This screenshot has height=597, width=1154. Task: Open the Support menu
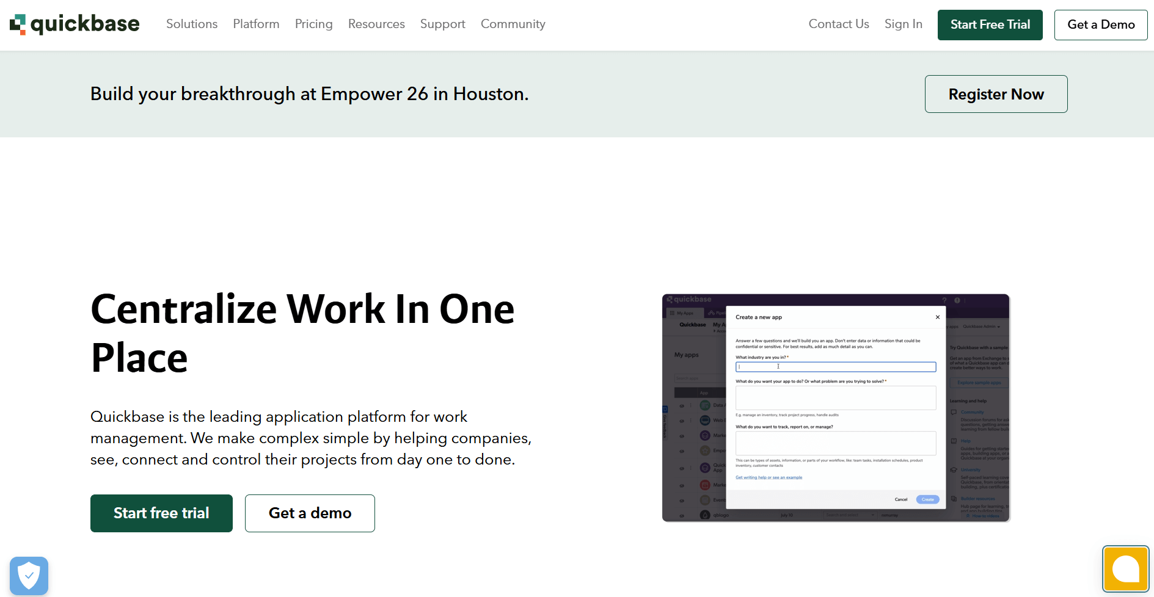pos(443,24)
